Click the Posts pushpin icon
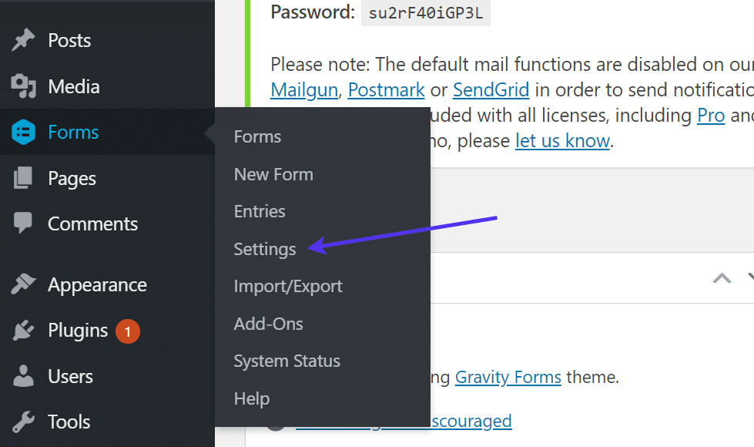 coord(23,41)
